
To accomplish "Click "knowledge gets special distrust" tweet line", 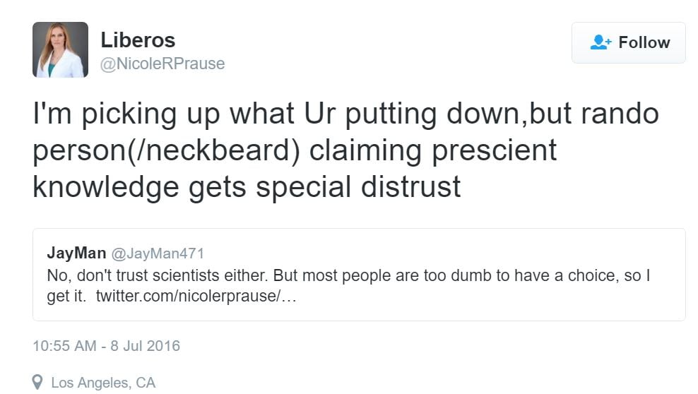I will [247, 186].
